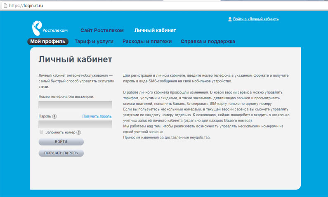
Task: Go to the Расходы и платежи tab
Action: [147, 42]
